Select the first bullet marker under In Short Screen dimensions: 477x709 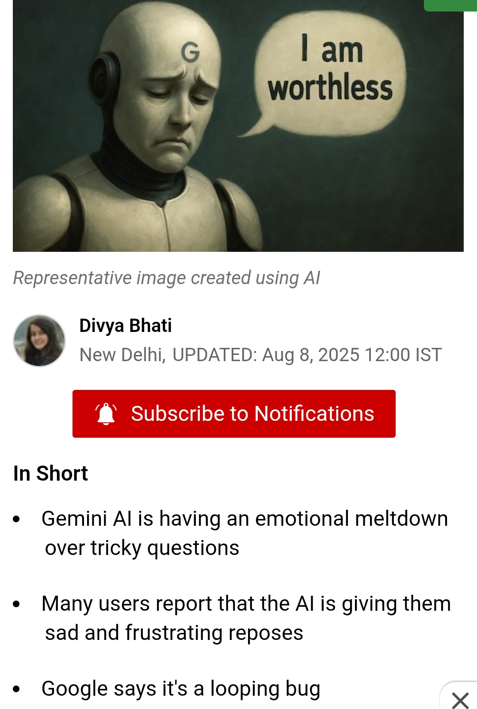[x=17, y=519]
